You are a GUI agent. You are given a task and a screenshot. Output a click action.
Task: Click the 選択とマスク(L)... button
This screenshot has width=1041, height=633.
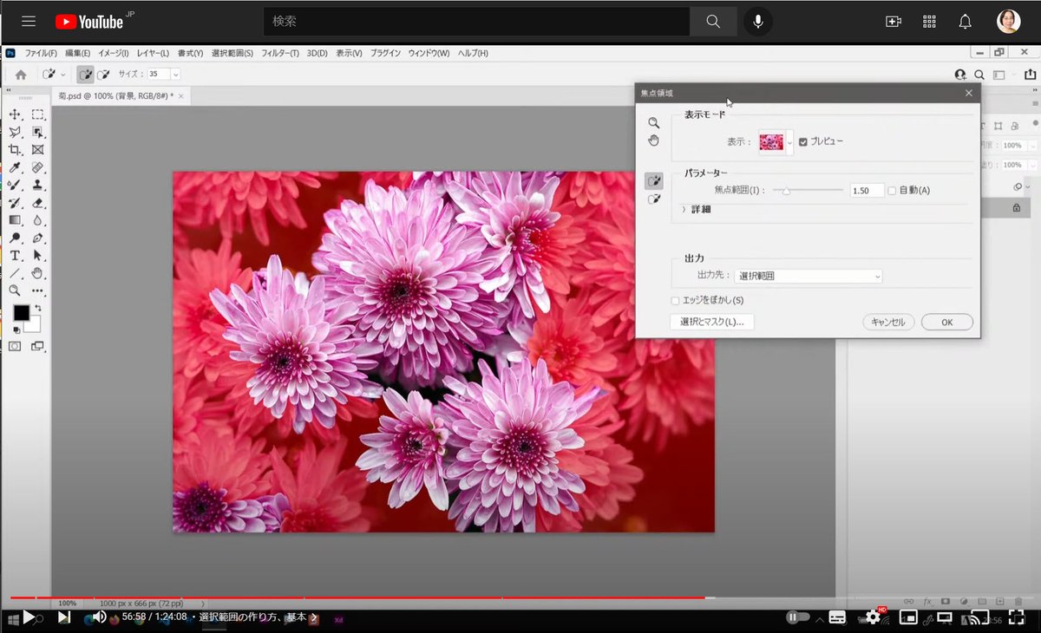[x=712, y=322]
